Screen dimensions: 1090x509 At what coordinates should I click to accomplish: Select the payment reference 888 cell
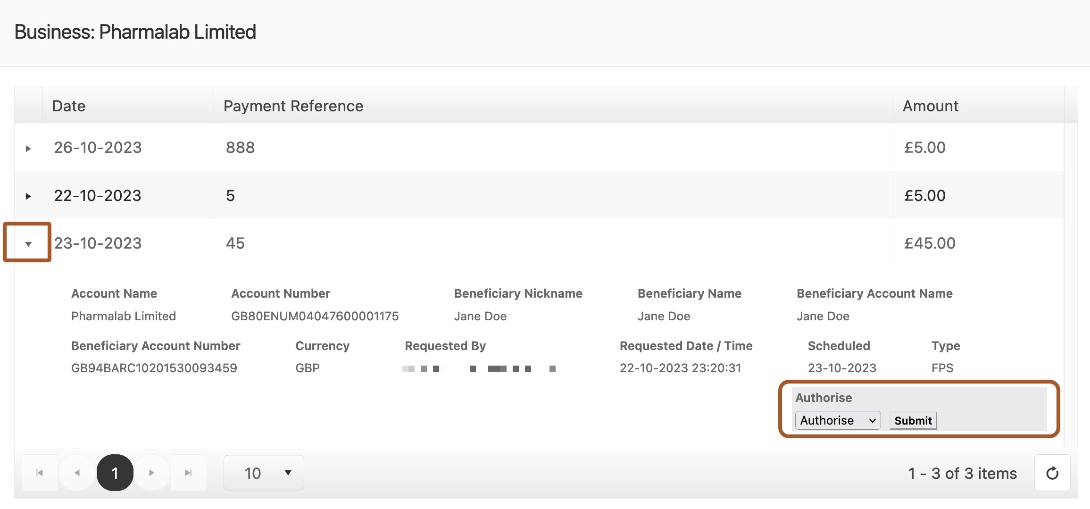[240, 148]
